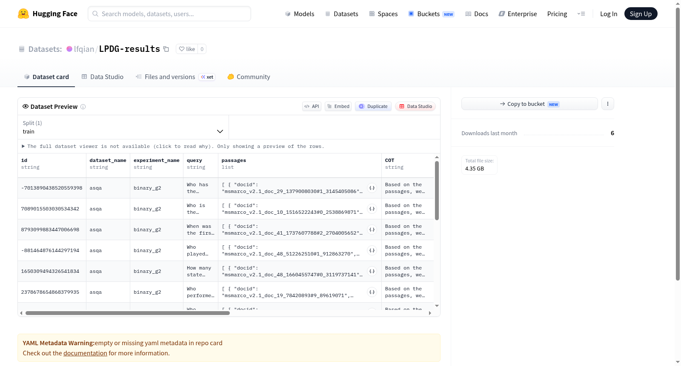Click the table's scroll left arrow
This screenshot has width=681, height=366.
point(21,313)
